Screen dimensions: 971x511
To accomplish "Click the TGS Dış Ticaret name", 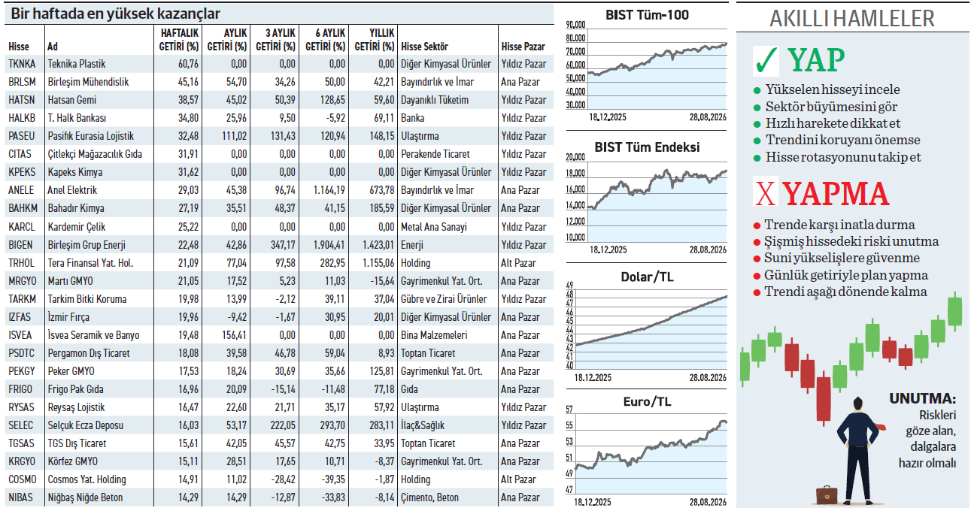I will (77, 443).
